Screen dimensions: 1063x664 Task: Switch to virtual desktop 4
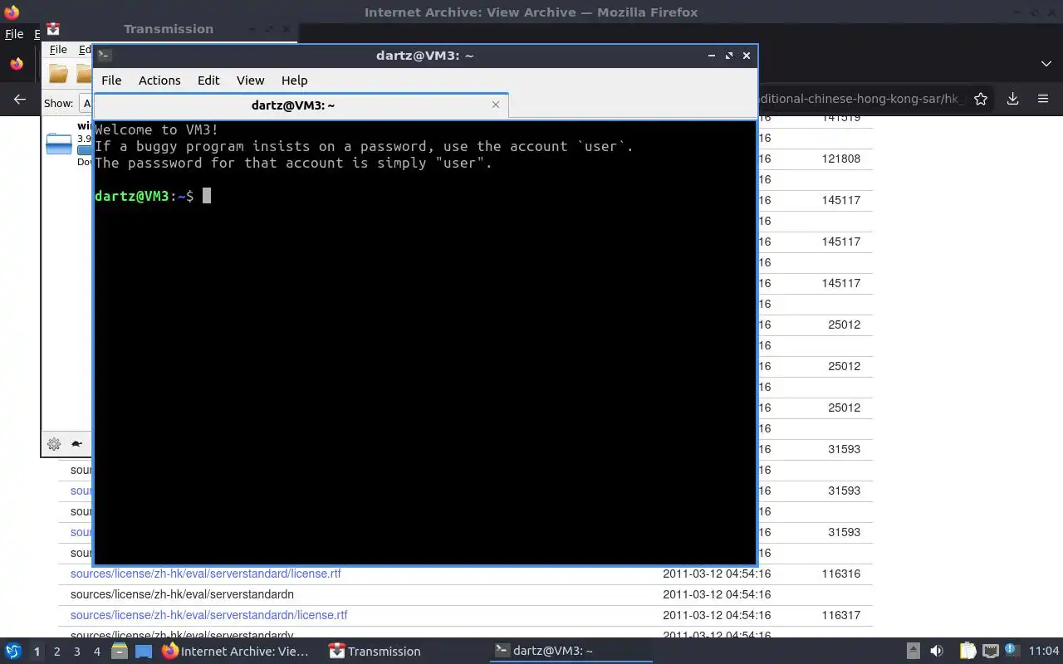tap(96, 652)
